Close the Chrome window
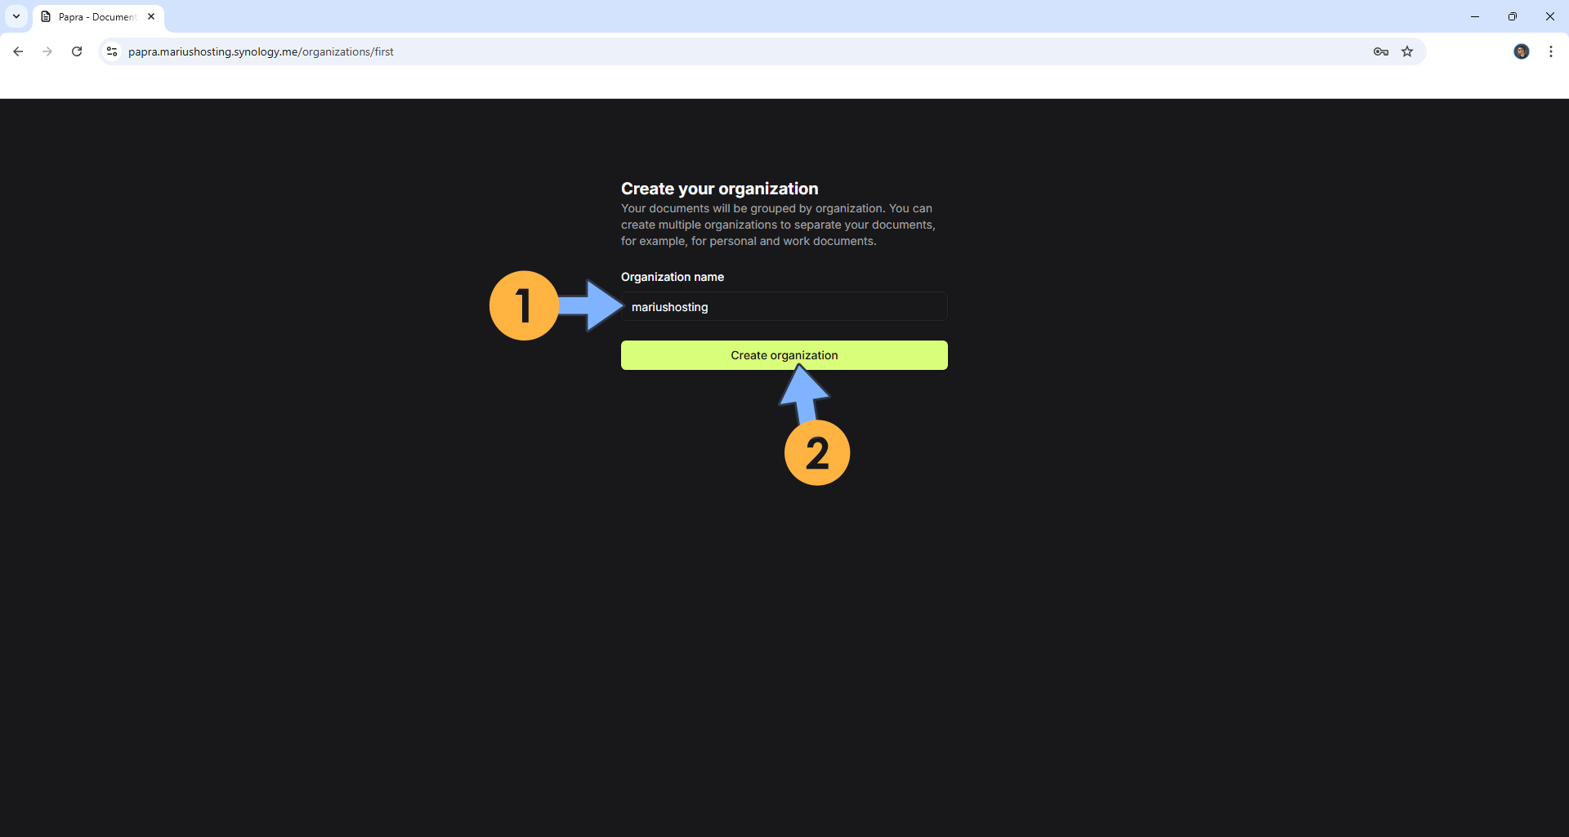 coord(1549,16)
